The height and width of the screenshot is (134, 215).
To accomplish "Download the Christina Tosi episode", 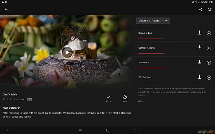I will [x=200, y=33].
